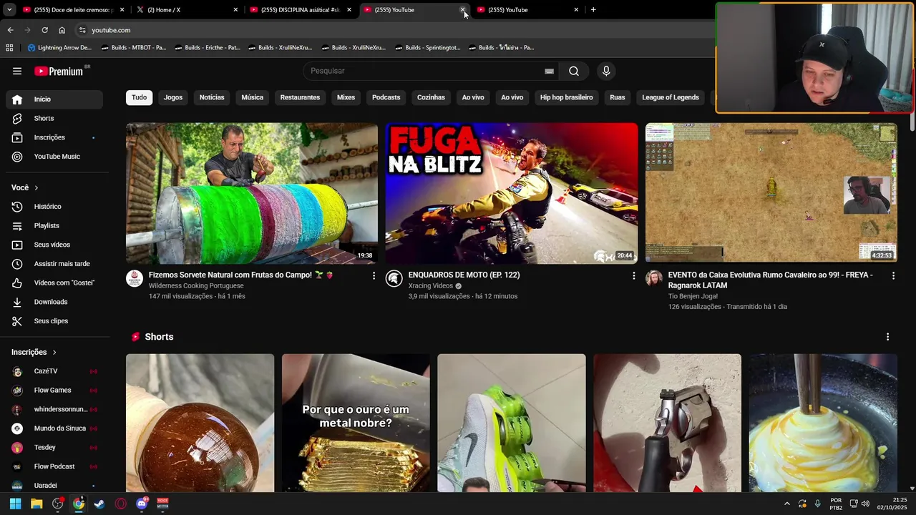Open Builds - MTBOT bookmark
The height and width of the screenshot is (515, 916).
[134, 48]
